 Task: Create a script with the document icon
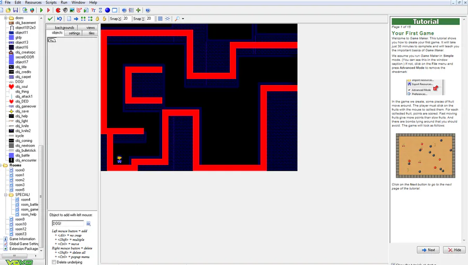(86, 10)
